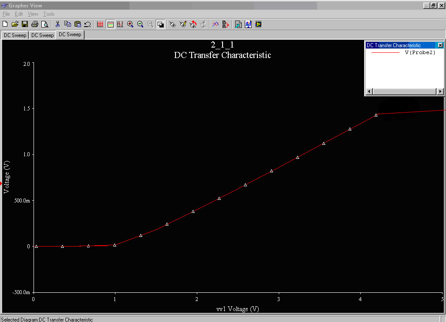Click the Voltage (V) axis label
The image size is (446, 322).
coord(7,177)
